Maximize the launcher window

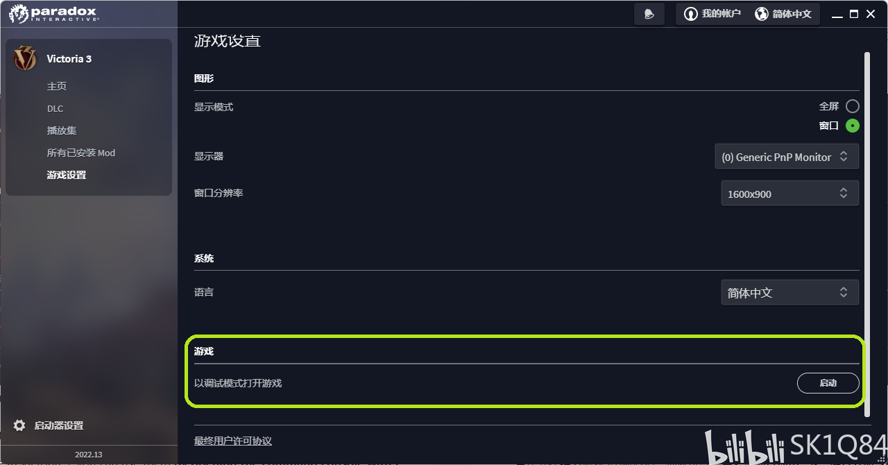click(x=854, y=14)
